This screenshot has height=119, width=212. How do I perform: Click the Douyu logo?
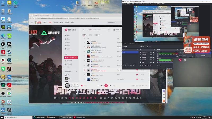(x=38, y=22)
